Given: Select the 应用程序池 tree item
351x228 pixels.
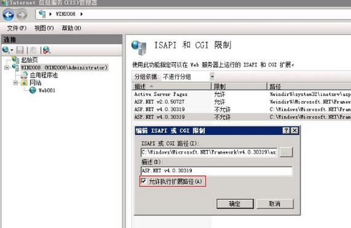Looking at the screenshot, I should pos(44,75).
